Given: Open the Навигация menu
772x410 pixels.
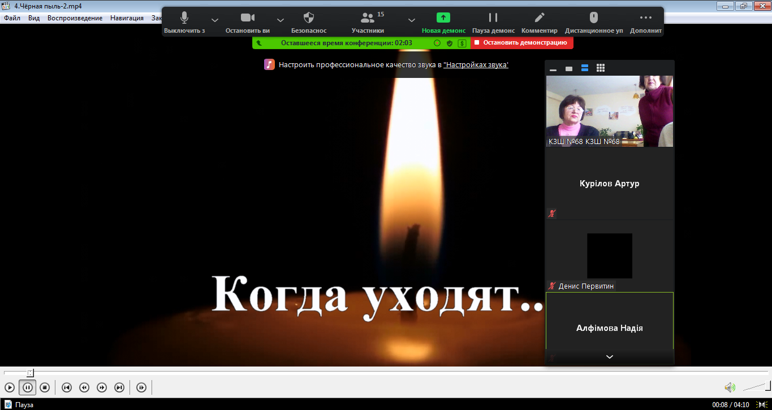Looking at the screenshot, I should (x=127, y=18).
